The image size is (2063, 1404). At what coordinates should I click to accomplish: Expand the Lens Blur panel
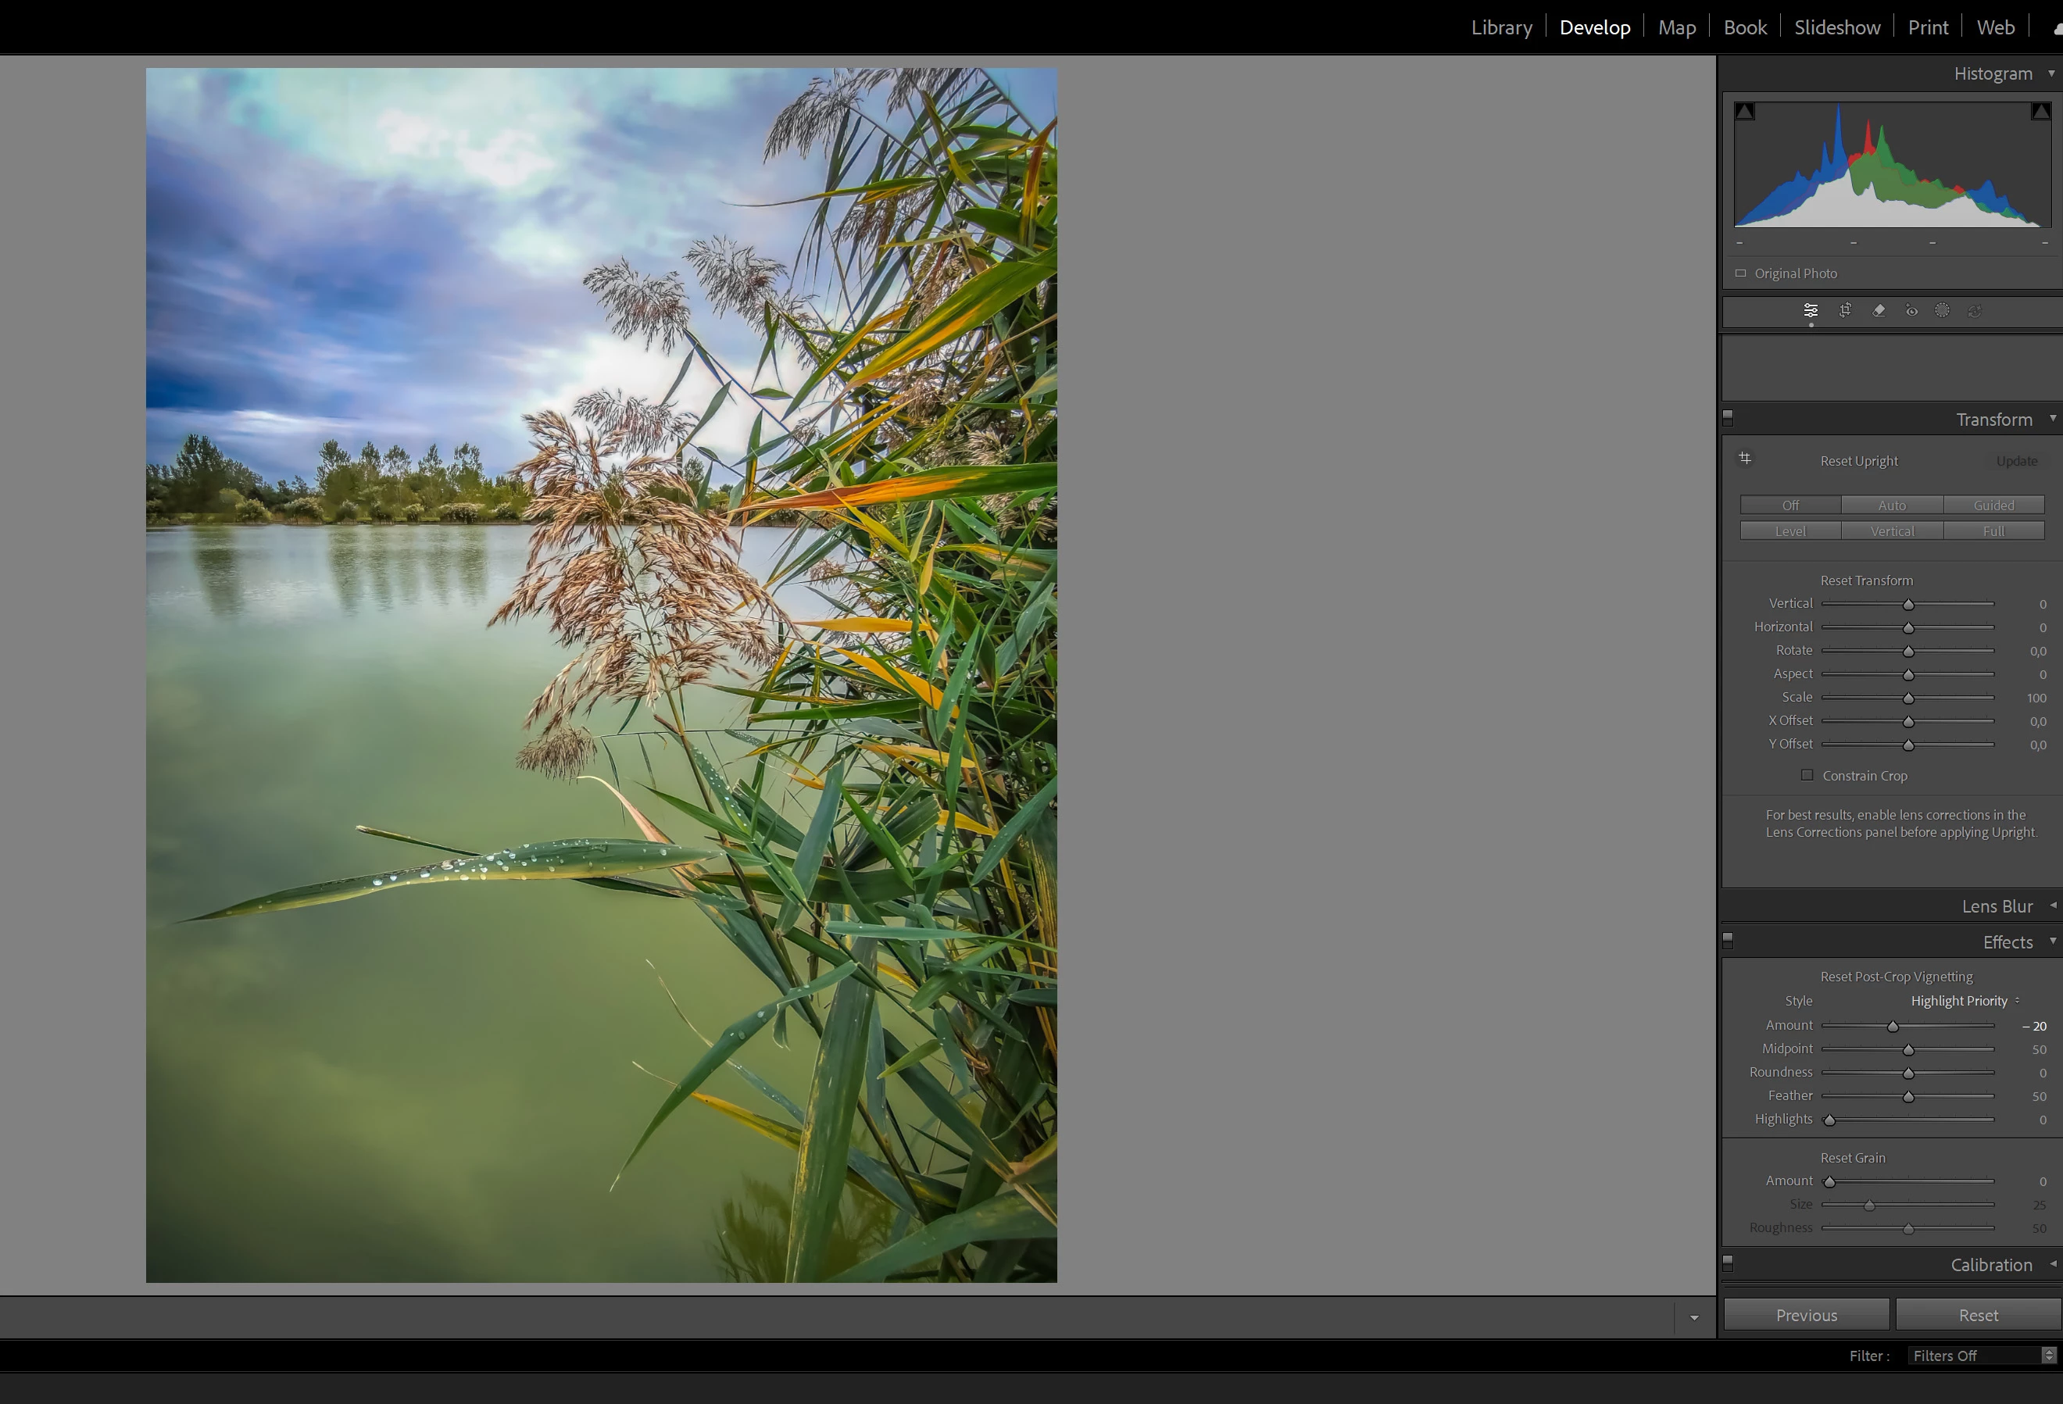[x=1997, y=906]
